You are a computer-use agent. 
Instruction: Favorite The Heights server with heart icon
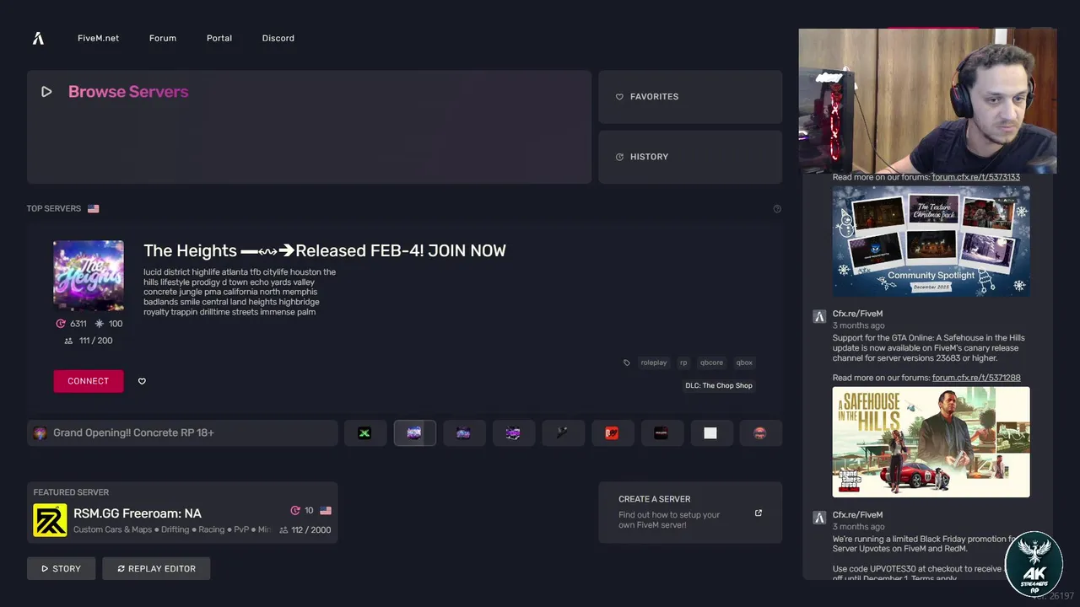point(142,381)
